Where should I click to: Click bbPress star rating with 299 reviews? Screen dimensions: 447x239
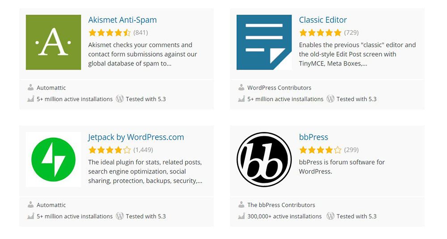click(320, 150)
